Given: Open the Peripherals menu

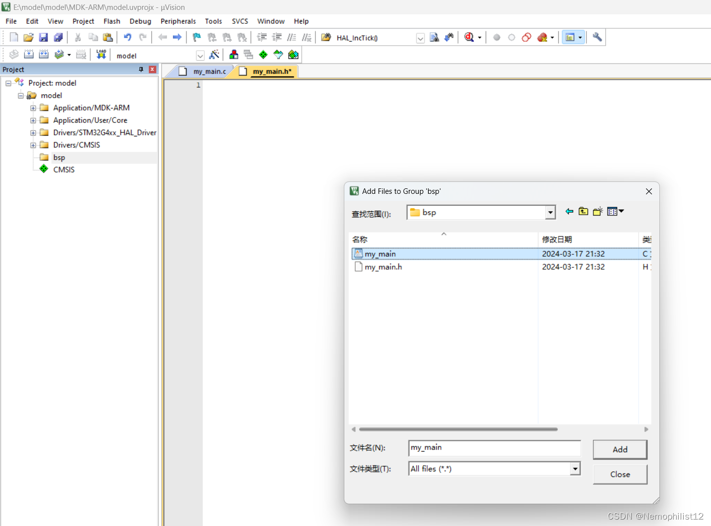Looking at the screenshot, I should [x=178, y=21].
